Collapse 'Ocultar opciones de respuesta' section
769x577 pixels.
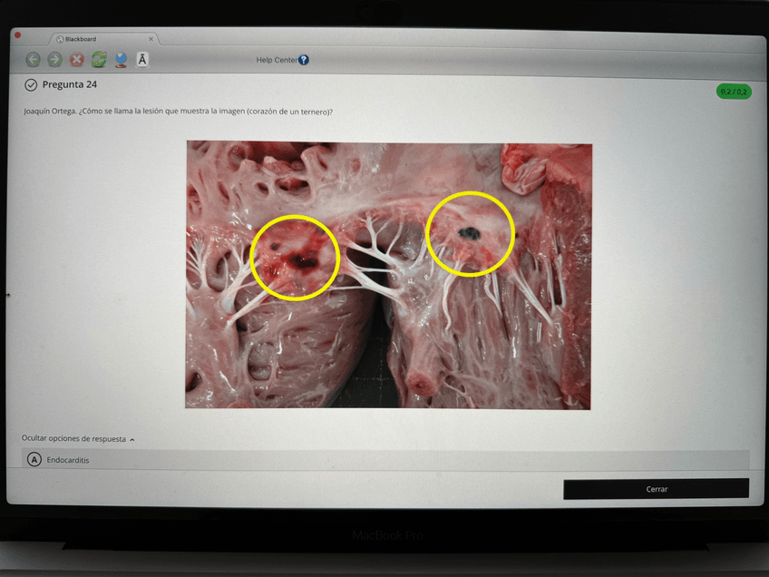(78, 438)
